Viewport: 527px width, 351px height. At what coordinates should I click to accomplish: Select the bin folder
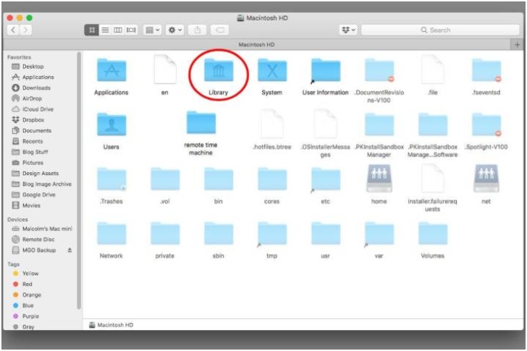[219, 179]
